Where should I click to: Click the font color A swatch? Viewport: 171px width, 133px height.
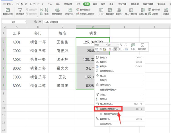(x=110, y=49)
